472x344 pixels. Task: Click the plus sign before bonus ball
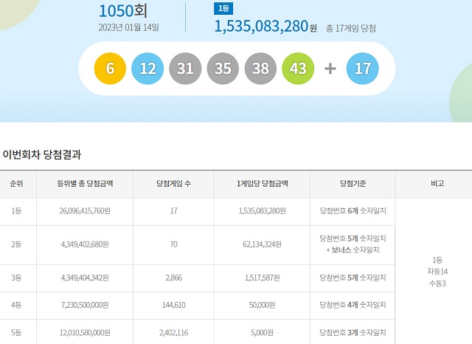coord(330,69)
